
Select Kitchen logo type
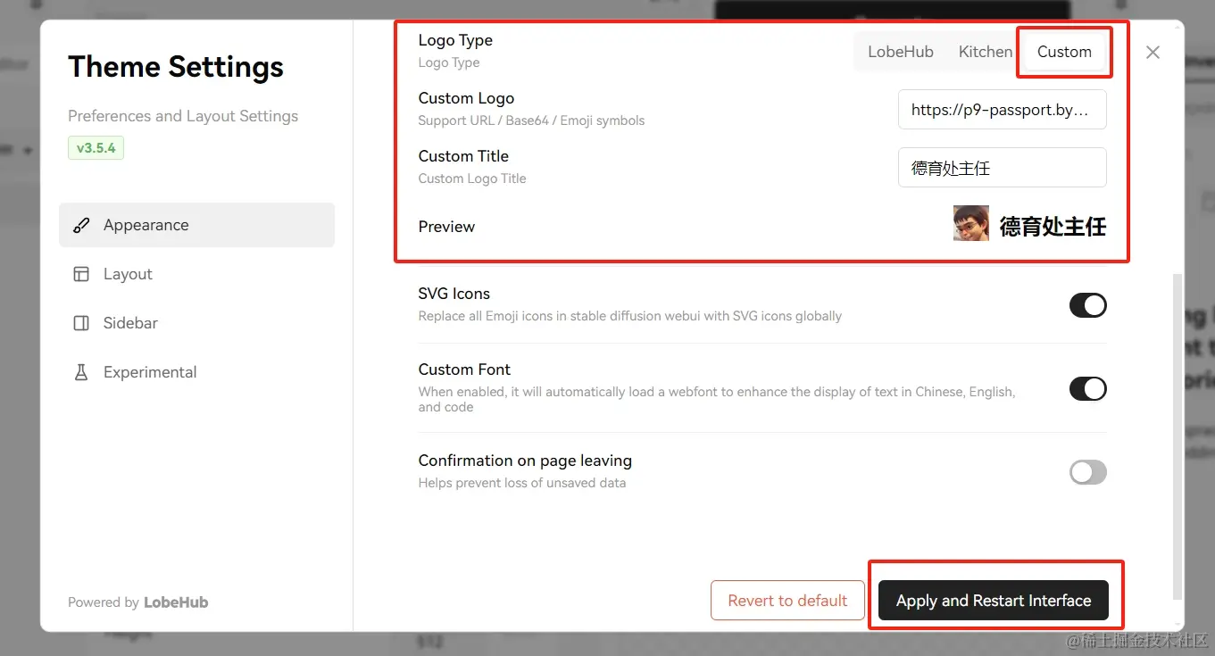(x=985, y=52)
